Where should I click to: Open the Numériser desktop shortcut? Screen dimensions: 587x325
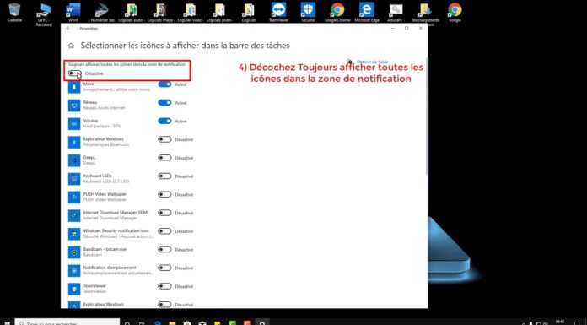[x=102, y=12]
